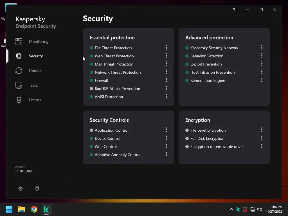Open the Network Threat Protection component

tap(118, 72)
